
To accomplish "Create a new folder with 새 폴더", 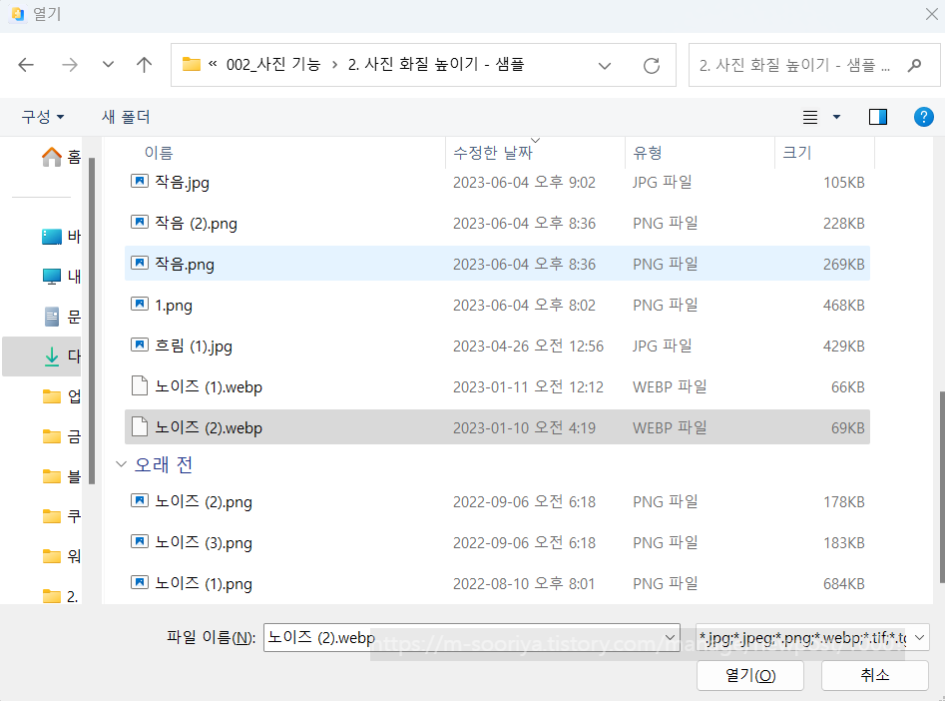I will 126,117.
